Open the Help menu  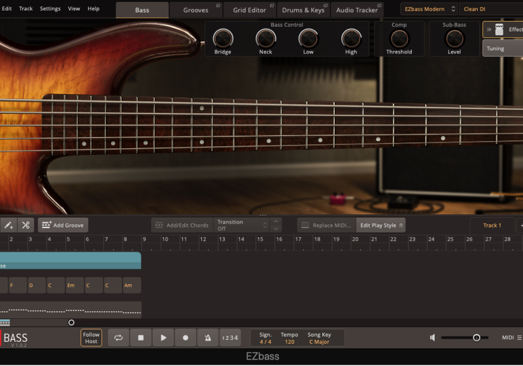click(93, 8)
